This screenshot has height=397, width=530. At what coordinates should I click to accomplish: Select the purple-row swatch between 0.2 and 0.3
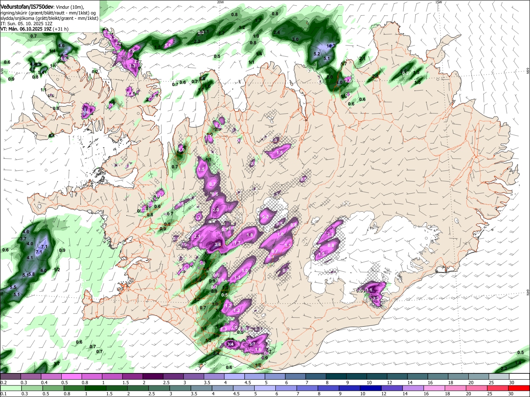tap(10, 377)
